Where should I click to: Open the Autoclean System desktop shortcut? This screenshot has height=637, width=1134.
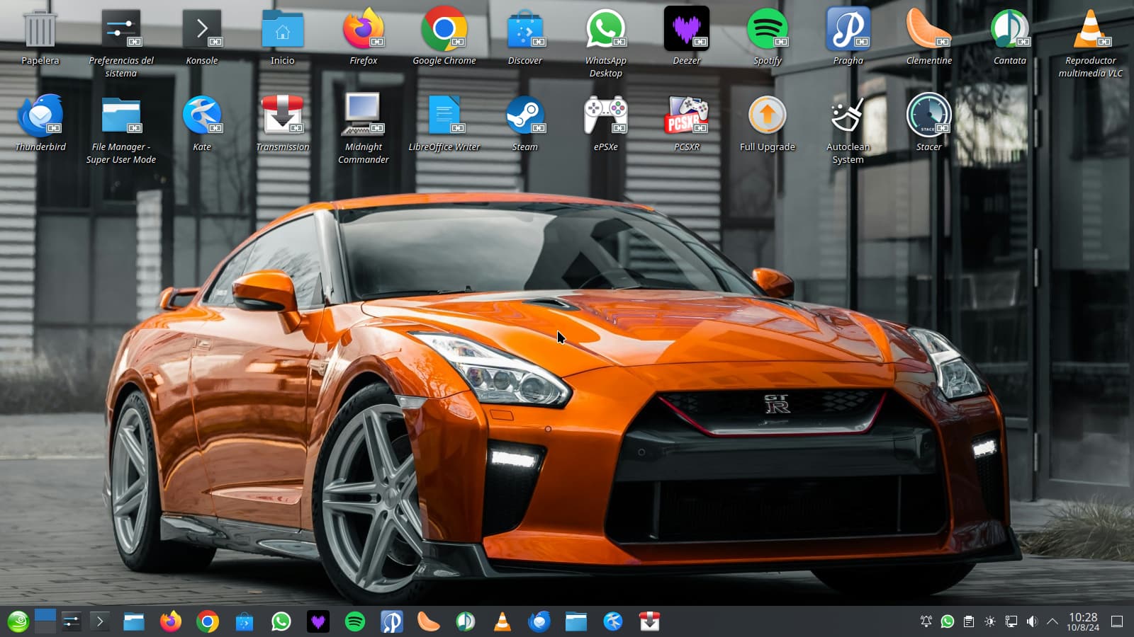[x=848, y=116]
